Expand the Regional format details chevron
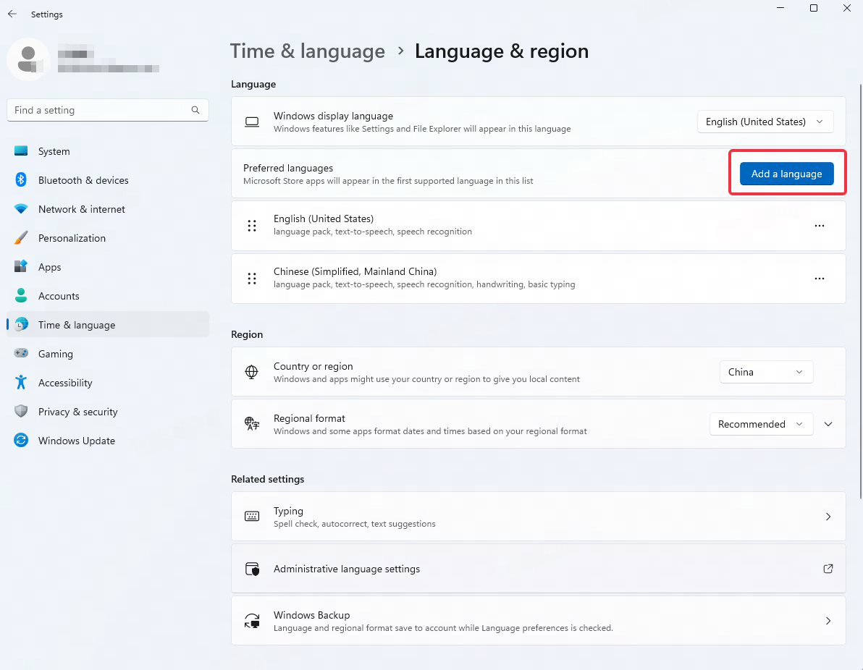 pos(828,424)
